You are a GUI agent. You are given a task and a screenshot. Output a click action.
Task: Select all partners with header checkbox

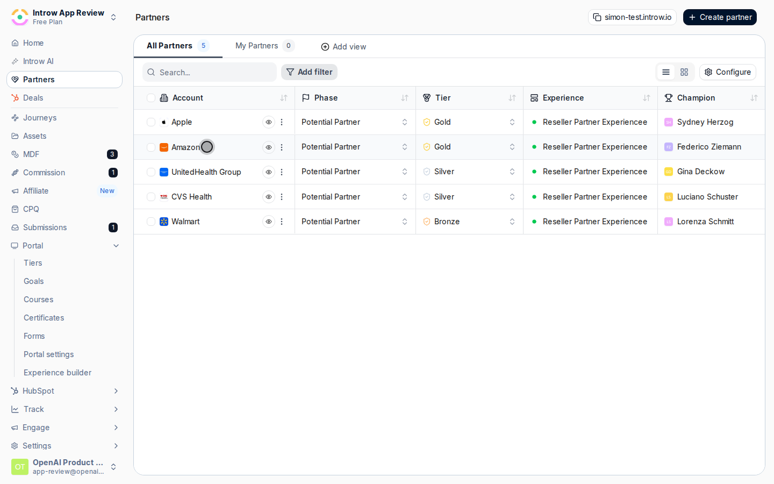[151, 98]
